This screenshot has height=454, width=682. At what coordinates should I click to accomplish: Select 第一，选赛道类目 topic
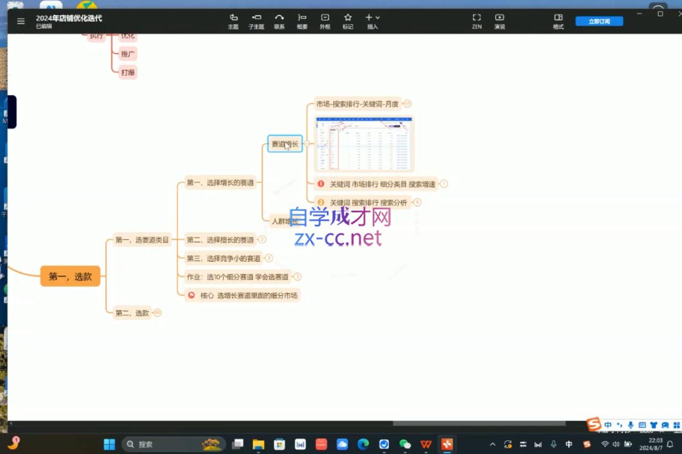tap(142, 240)
